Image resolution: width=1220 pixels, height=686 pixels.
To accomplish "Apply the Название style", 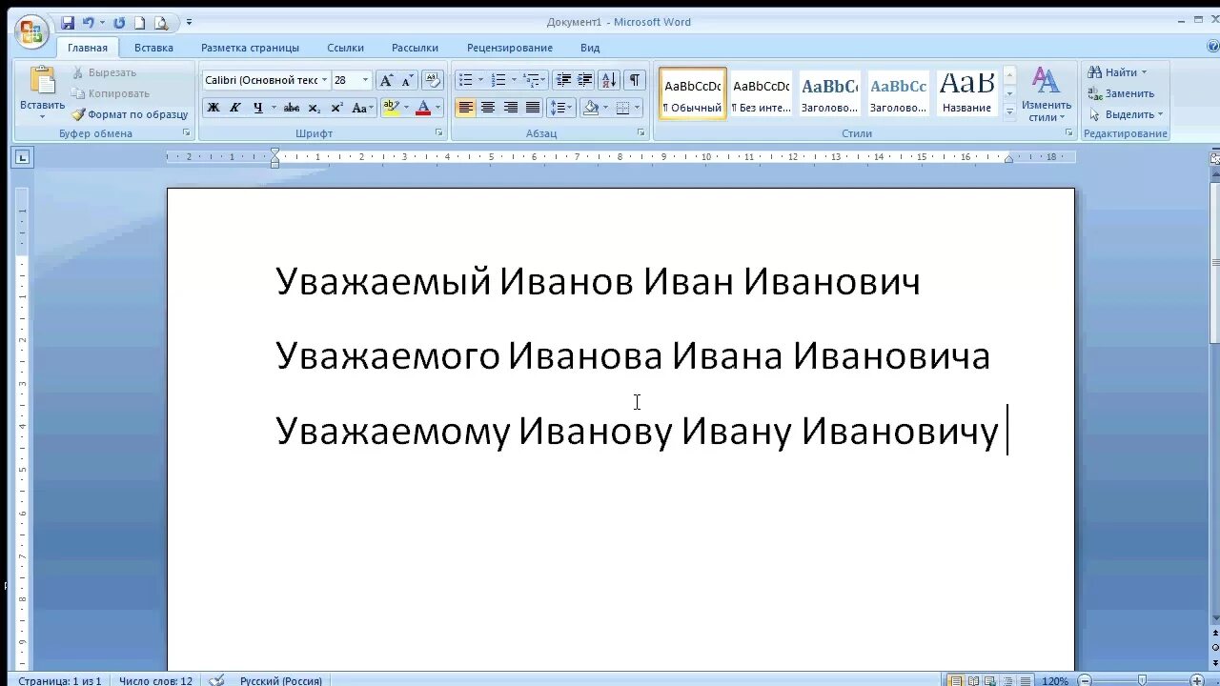I will [966, 93].
